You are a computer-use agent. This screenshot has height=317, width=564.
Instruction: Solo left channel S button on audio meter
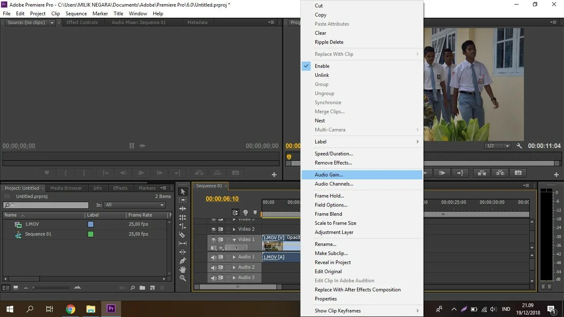click(x=543, y=287)
